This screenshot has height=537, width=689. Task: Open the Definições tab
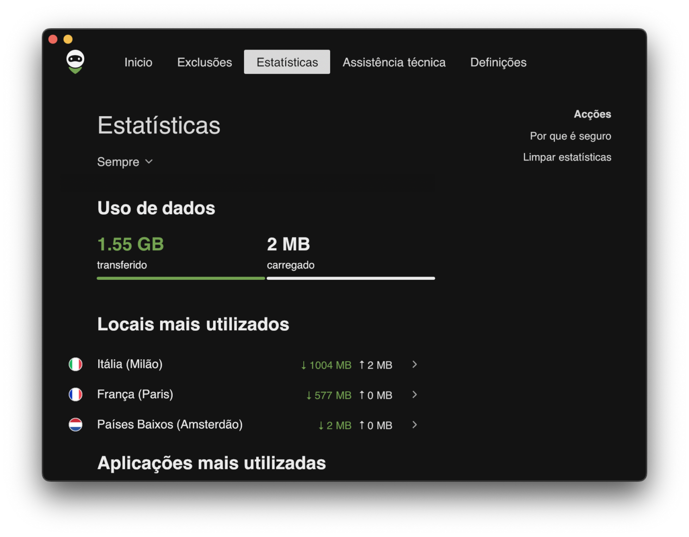[498, 62]
